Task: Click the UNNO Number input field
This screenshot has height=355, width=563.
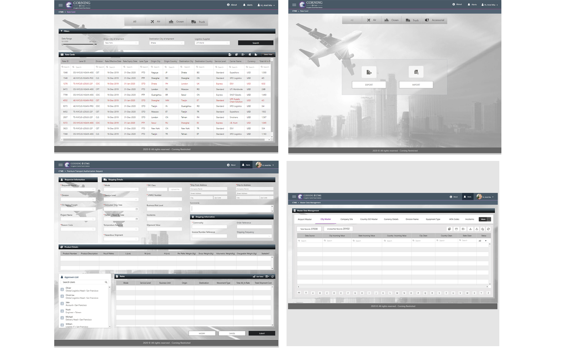Action: tap(164, 199)
